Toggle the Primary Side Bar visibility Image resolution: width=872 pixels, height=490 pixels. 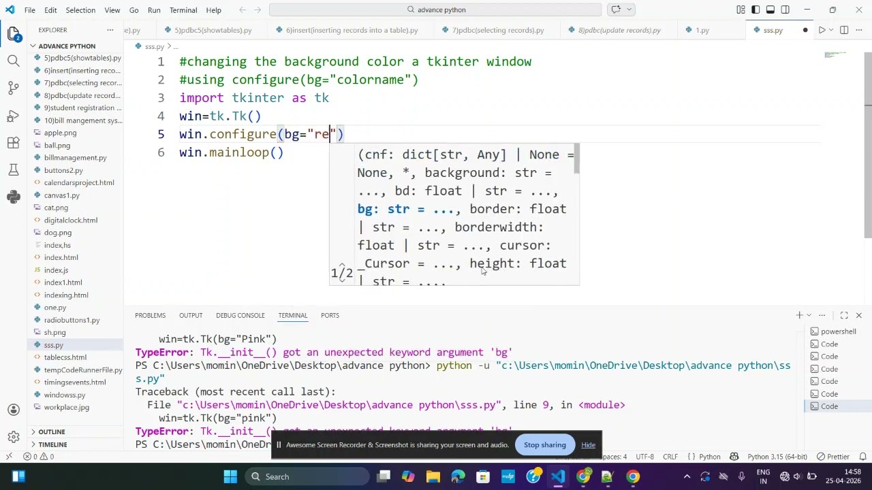point(756,10)
